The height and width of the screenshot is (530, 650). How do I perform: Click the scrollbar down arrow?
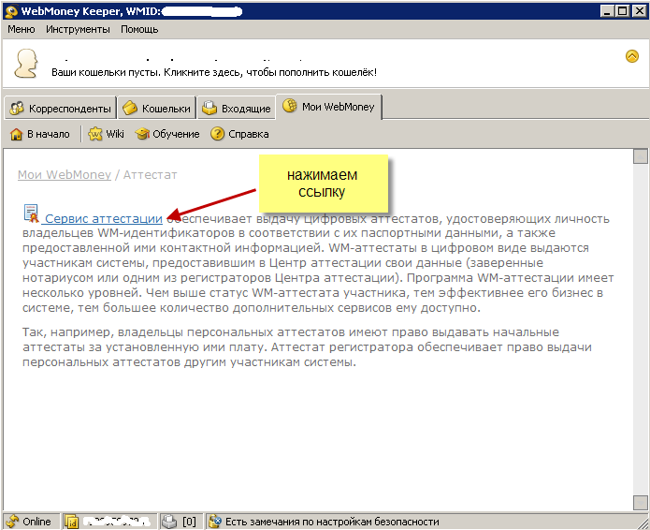pyautogui.click(x=641, y=503)
